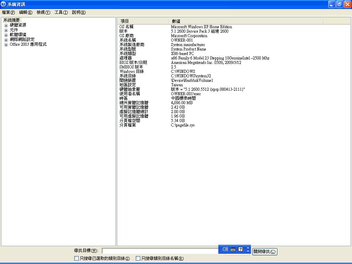Screen dimensions: 352x264
Task: Click the value 4,096.00 MB
Action: click(x=182, y=103)
